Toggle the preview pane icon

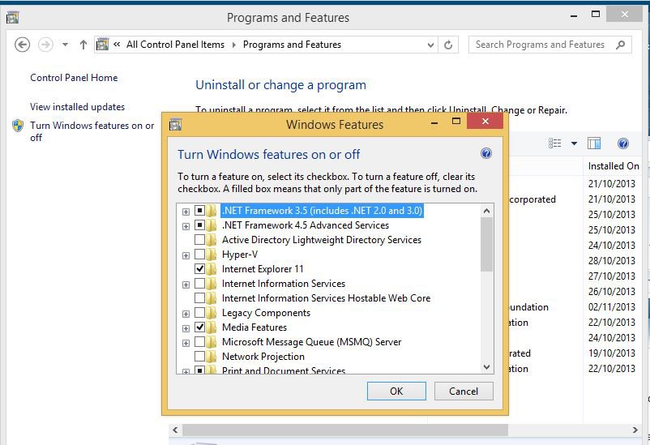[593, 143]
